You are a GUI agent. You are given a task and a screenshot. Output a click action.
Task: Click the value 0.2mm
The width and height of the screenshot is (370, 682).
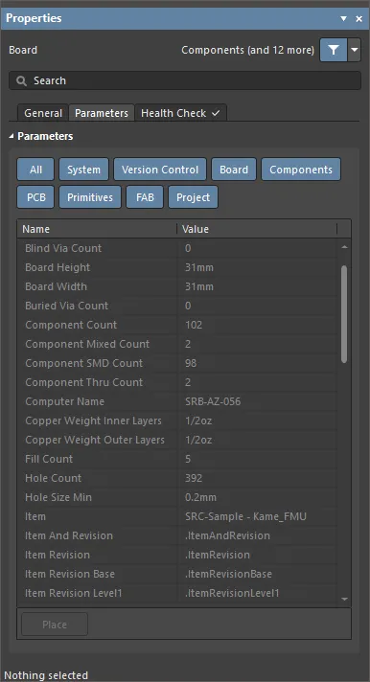(x=200, y=497)
